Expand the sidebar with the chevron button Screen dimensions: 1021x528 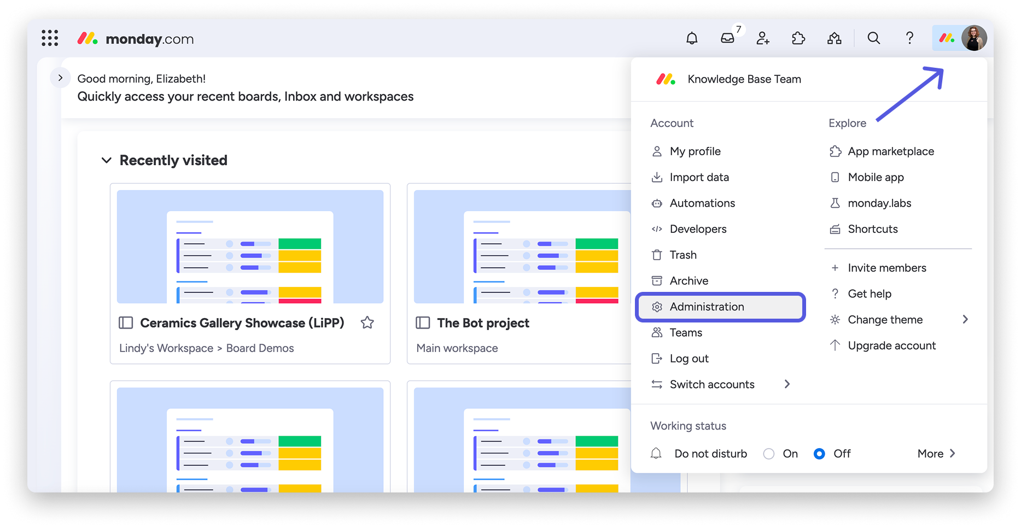tap(60, 78)
